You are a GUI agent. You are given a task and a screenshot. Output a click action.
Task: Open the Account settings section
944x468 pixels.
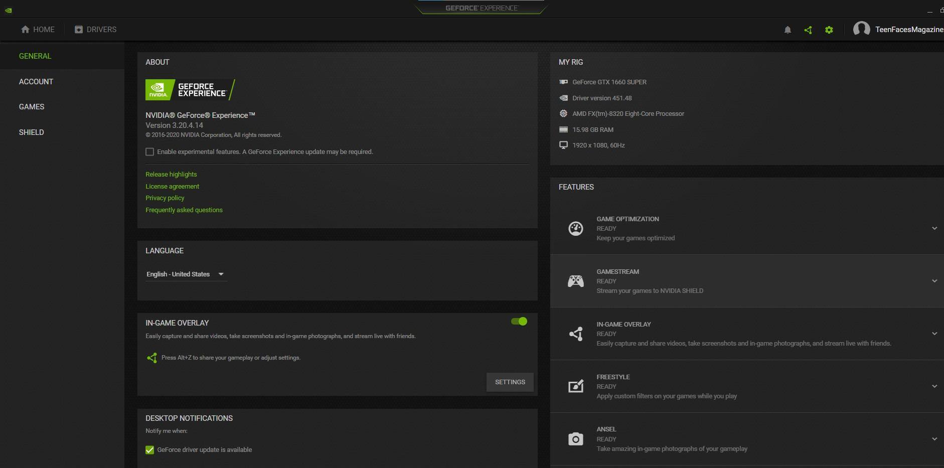pos(36,82)
